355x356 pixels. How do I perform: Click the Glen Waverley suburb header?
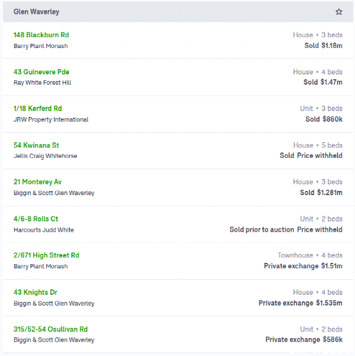(x=36, y=12)
